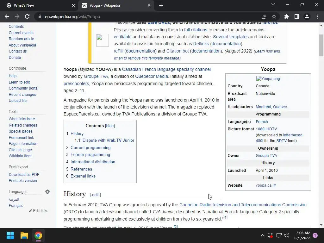Close the Yoopa - Wikipedia tab
Image resolution: width=324 pixels, height=243 pixels.
click(149, 5)
